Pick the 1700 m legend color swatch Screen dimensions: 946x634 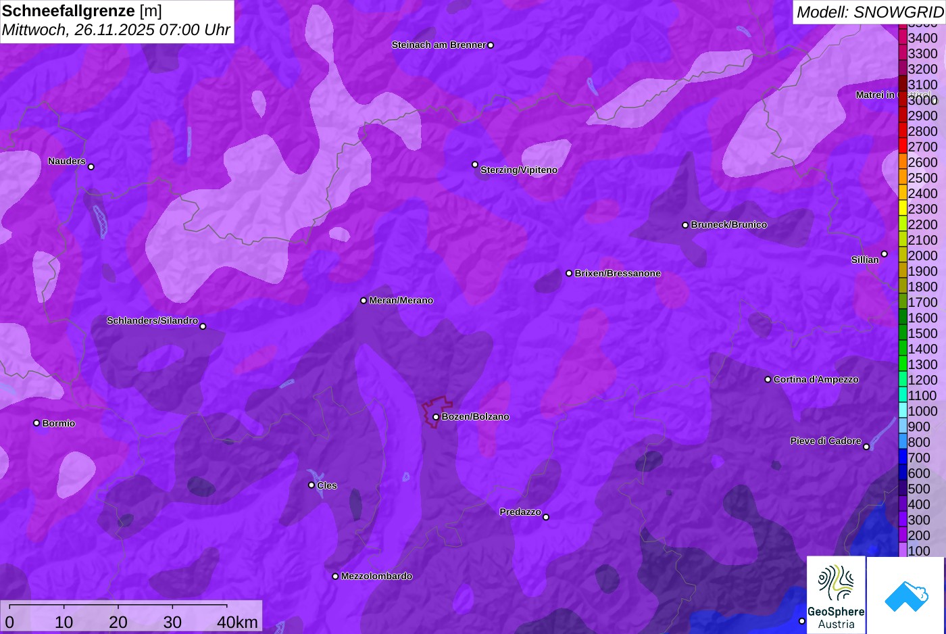coord(903,302)
